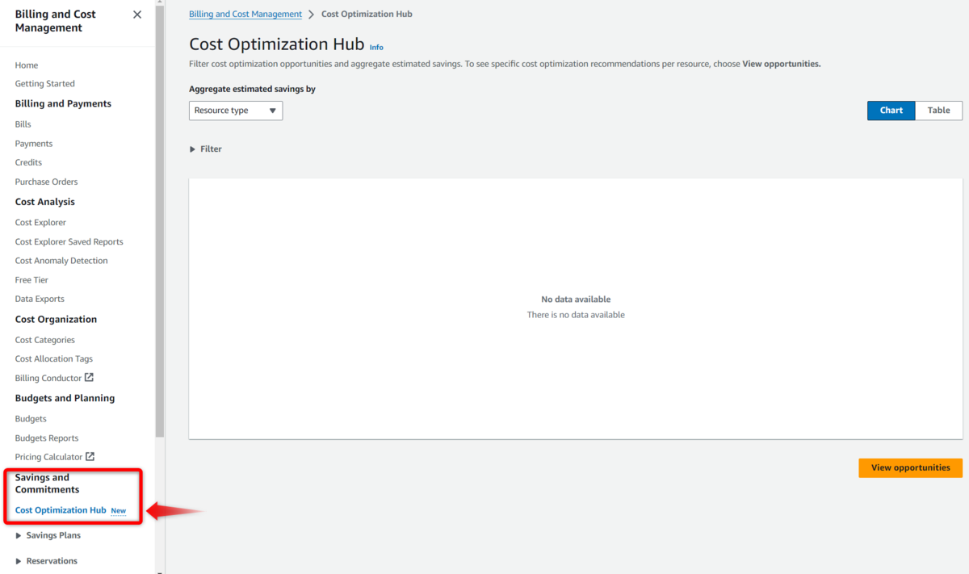Open Billing Conductor link

click(x=48, y=378)
